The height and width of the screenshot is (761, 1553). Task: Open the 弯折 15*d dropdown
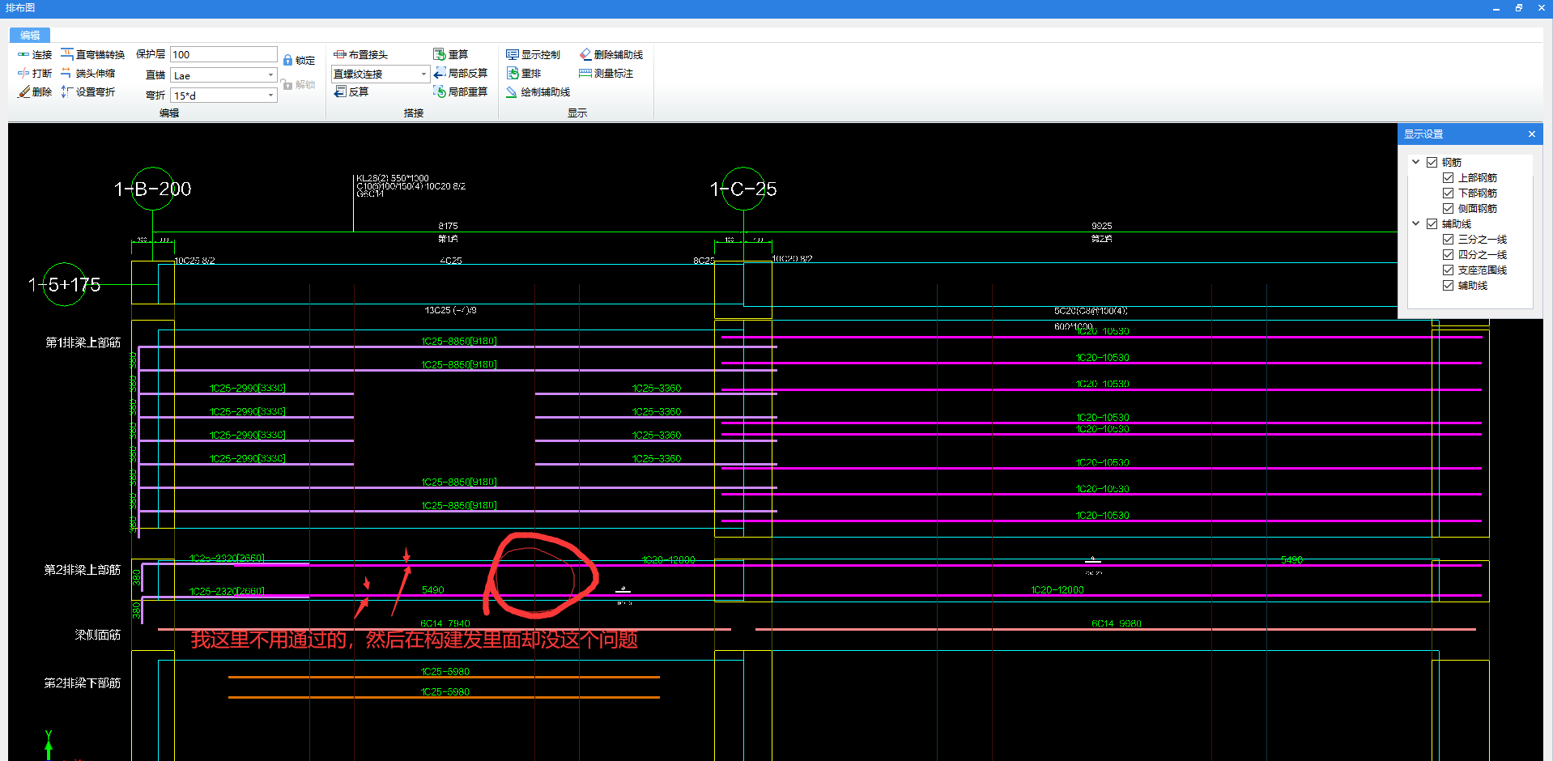coord(270,96)
